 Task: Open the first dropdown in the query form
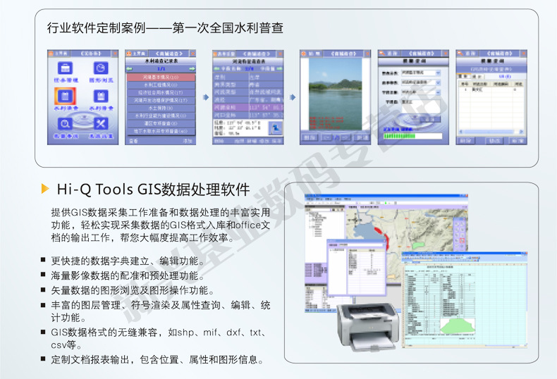coord(421,73)
